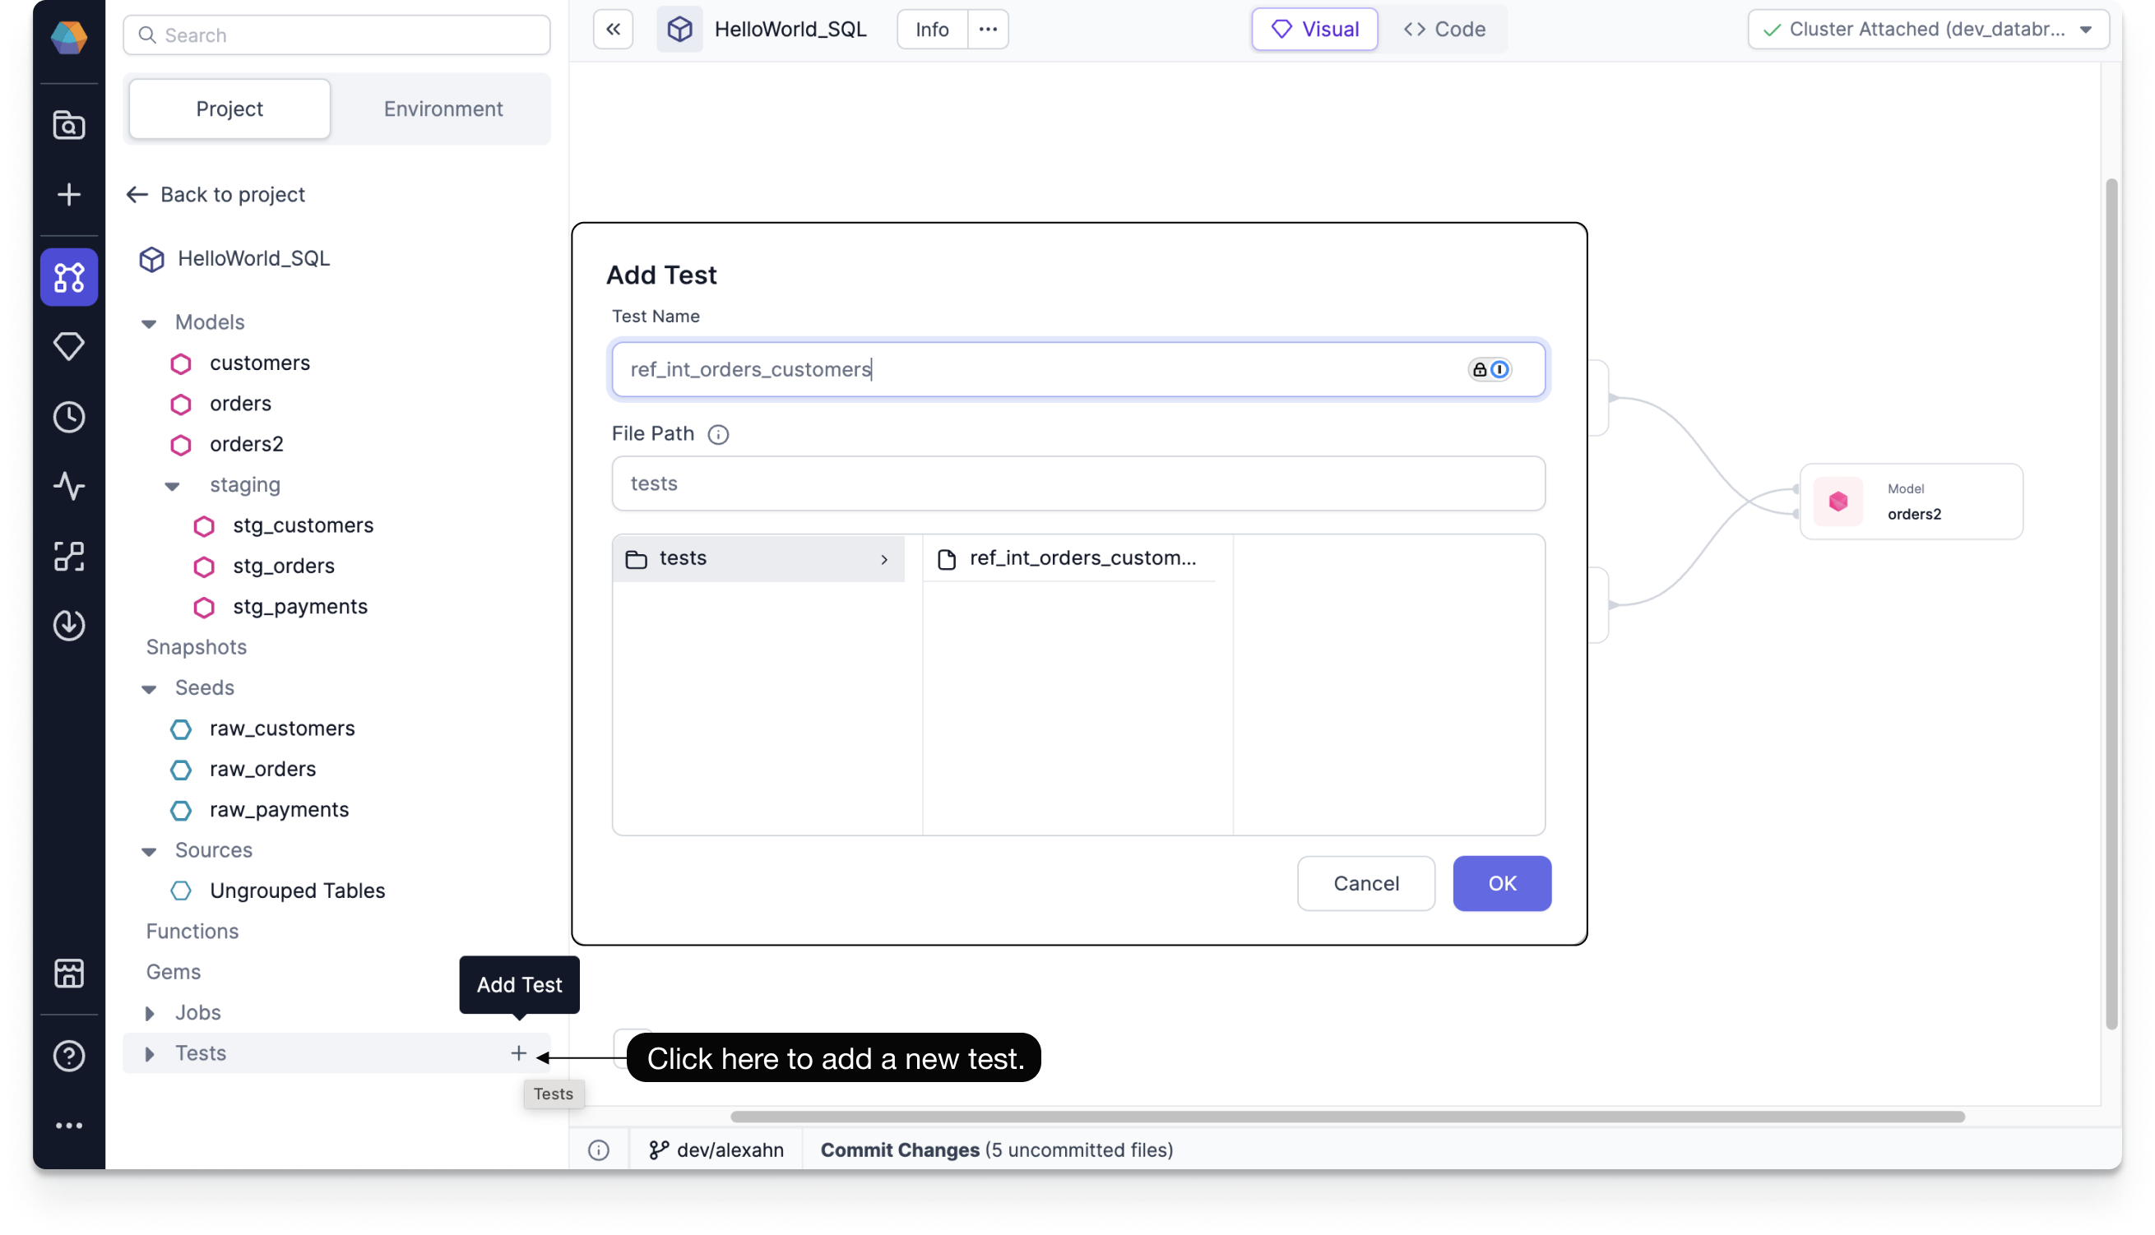Expand the Jobs tree section
Image resolution: width=2155 pixels, height=1235 pixels.
150,1013
